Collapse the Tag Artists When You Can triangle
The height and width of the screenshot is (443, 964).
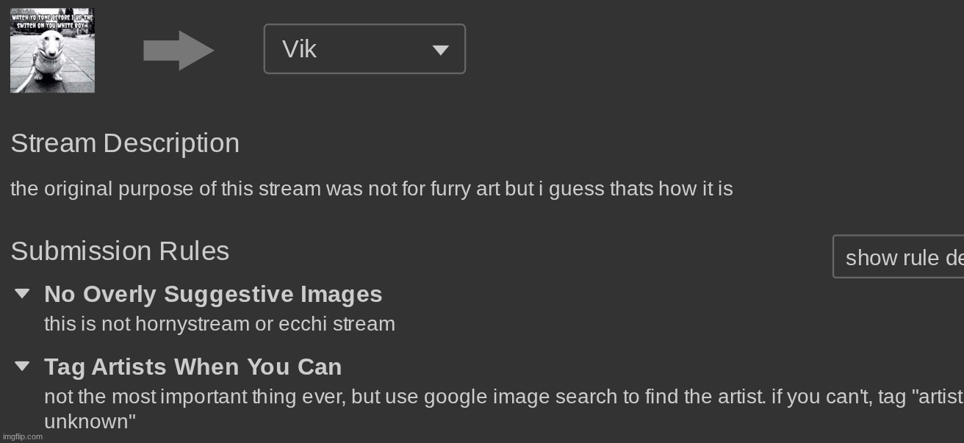pyautogui.click(x=22, y=366)
